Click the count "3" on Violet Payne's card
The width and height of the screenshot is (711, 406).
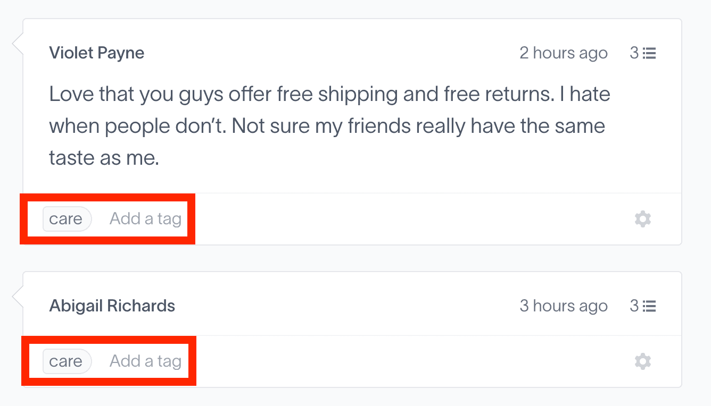(x=634, y=53)
